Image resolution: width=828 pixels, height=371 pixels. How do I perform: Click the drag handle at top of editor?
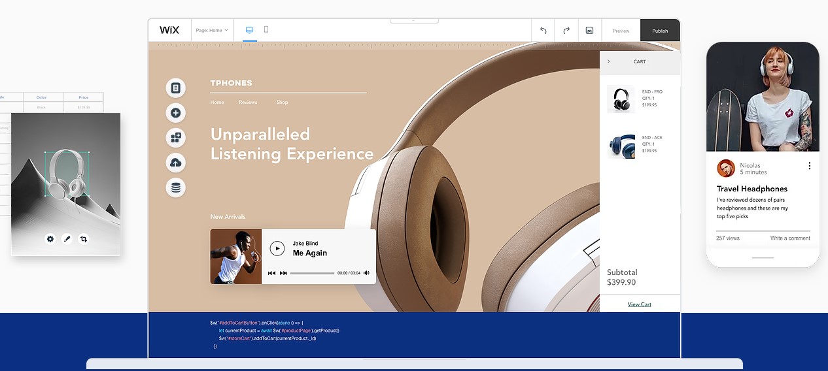pos(414,21)
